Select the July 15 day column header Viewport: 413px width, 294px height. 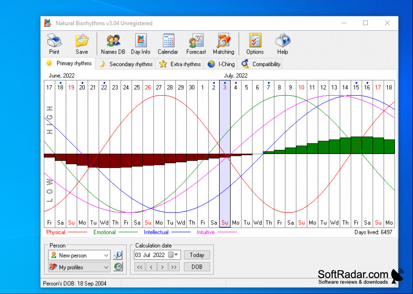pyautogui.click(x=356, y=87)
